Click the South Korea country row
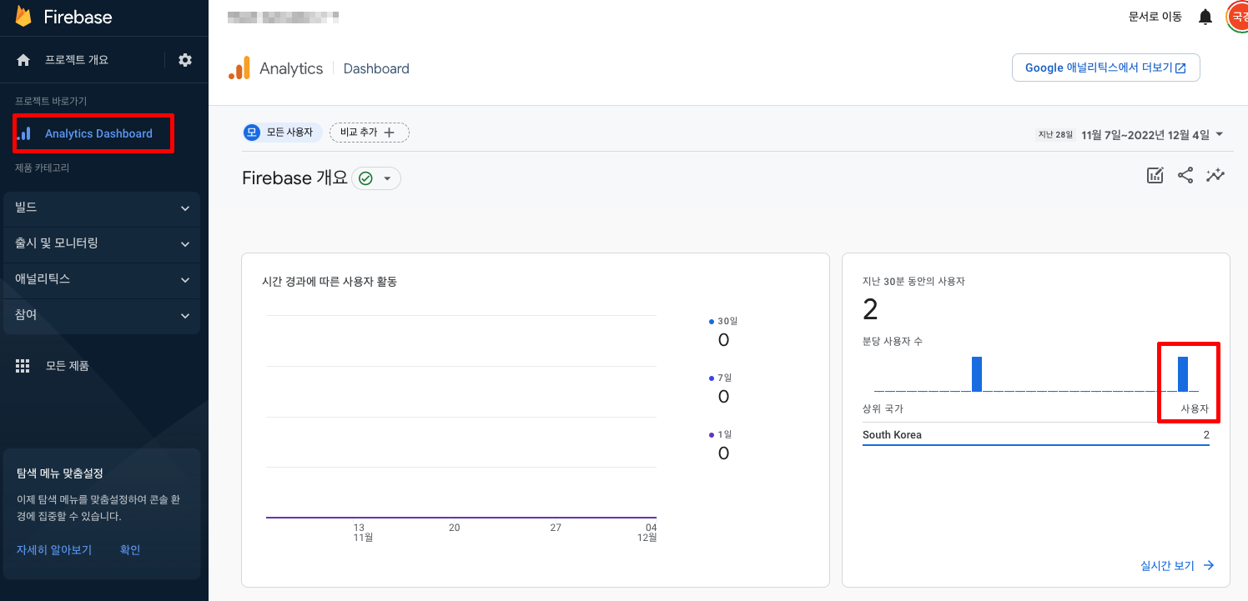 point(1036,435)
